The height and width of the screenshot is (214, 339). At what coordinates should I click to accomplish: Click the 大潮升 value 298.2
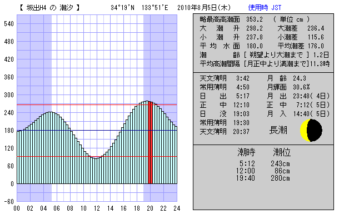click(x=255, y=28)
